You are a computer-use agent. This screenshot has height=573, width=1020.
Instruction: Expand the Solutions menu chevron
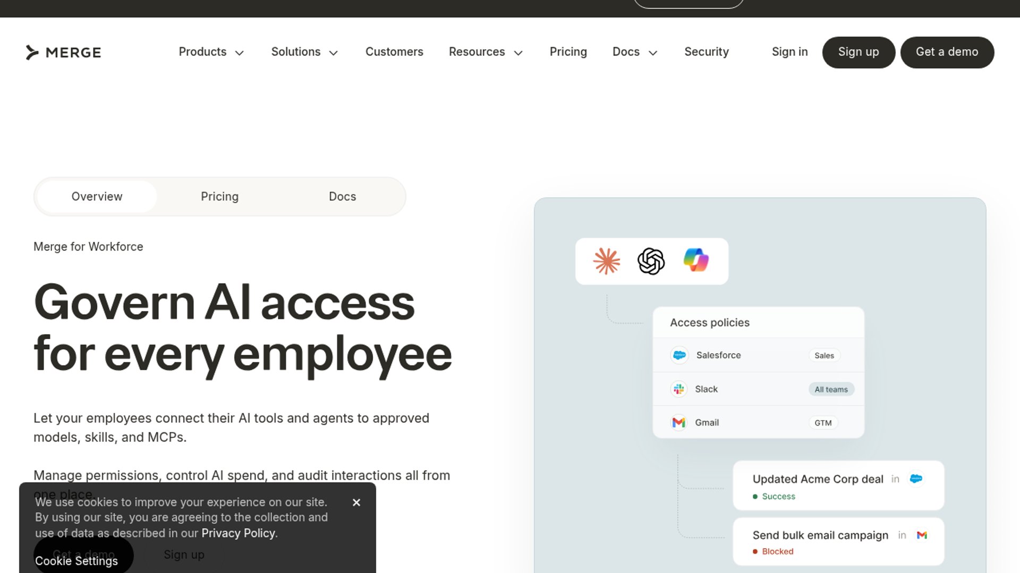coord(334,53)
